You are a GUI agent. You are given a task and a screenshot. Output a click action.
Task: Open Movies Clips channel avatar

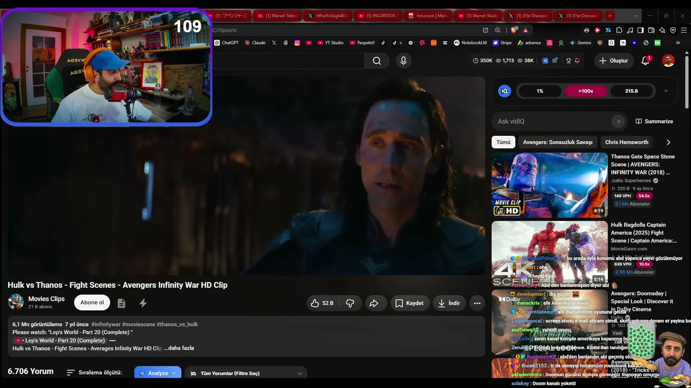(x=16, y=302)
